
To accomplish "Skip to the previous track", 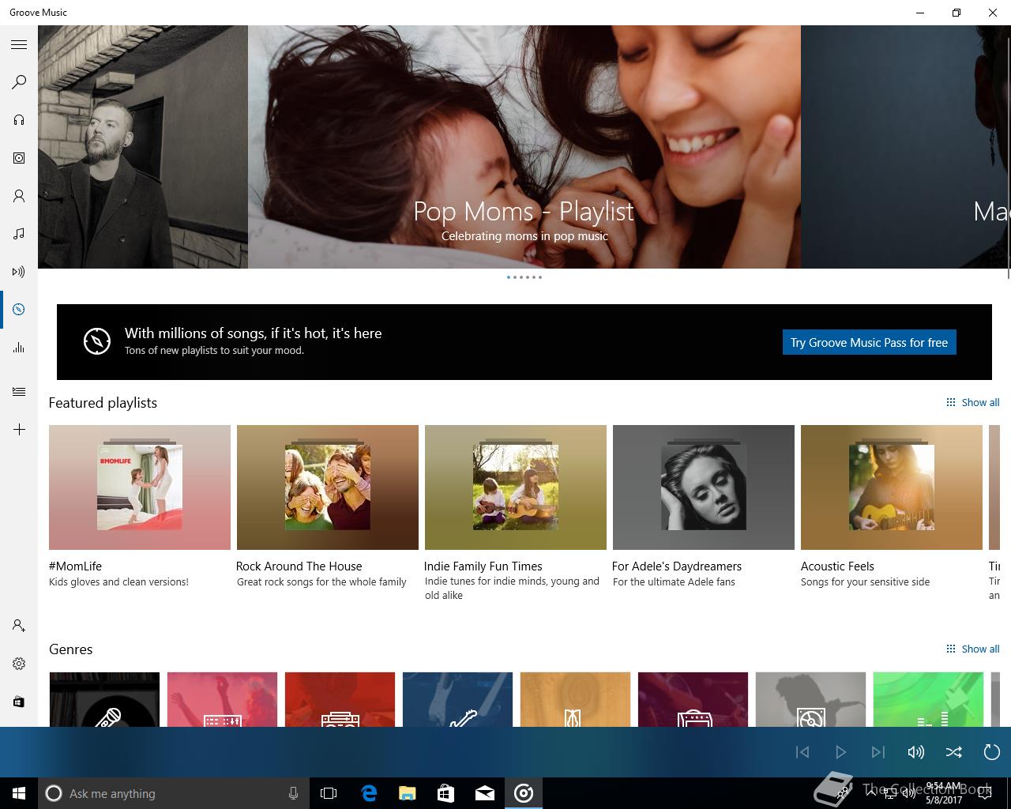I will (x=802, y=752).
